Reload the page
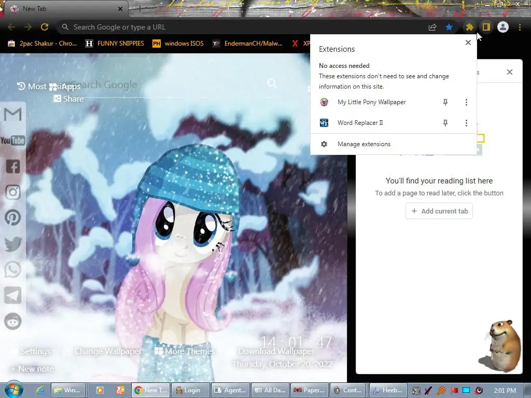 click(45, 27)
